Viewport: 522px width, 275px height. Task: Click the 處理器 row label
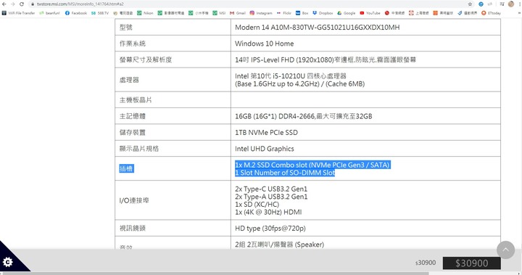pos(129,80)
